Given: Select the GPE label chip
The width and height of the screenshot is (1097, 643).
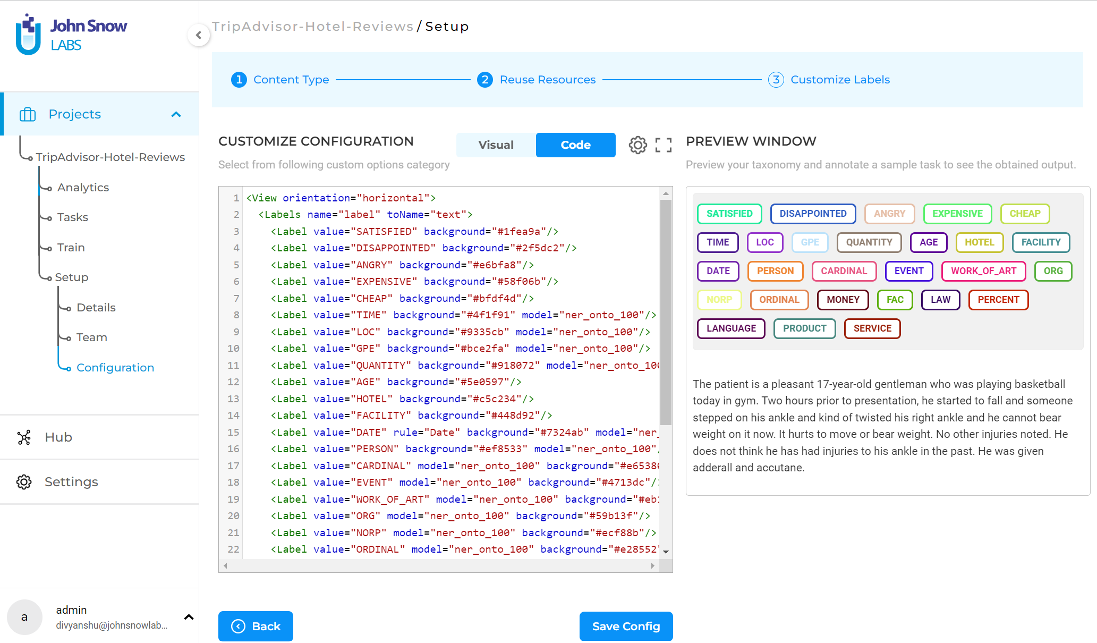Looking at the screenshot, I should click(810, 242).
